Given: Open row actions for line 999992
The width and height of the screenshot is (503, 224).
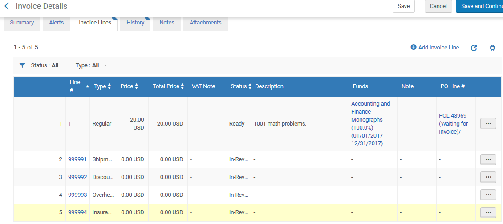Looking at the screenshot, I should (488, 177).
